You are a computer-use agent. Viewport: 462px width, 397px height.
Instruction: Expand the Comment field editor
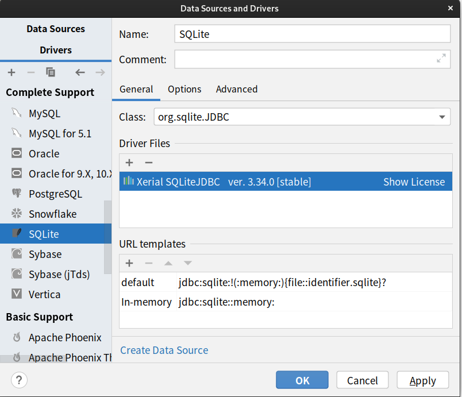[x=441, y=59]
